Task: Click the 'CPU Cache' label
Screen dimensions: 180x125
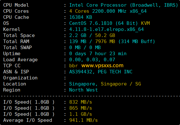Action: point(16,17)
